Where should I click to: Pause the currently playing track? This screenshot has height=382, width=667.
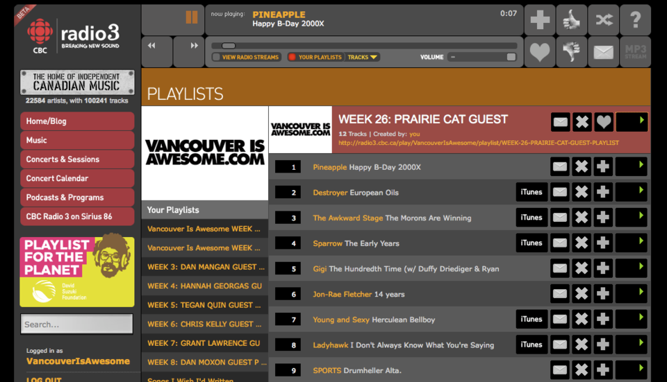tap(192, 17)
